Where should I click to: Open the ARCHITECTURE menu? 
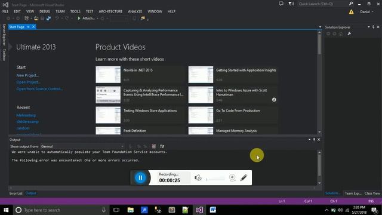110,11
